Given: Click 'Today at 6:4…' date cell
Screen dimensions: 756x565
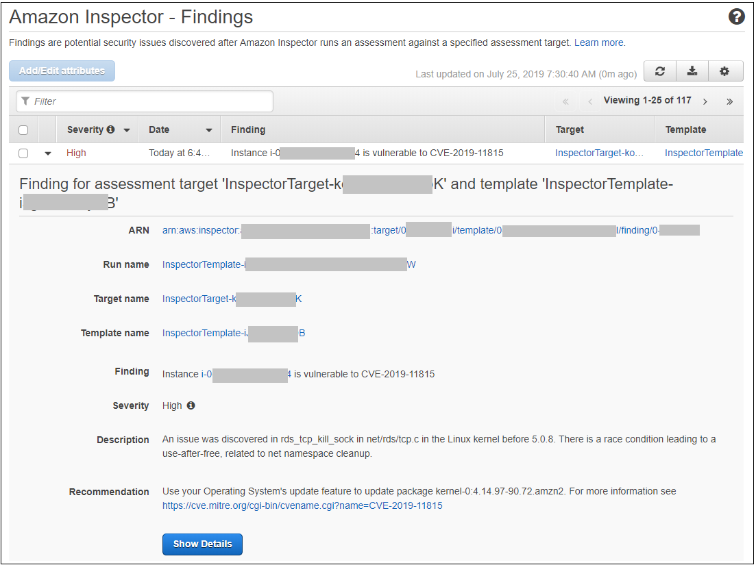Looking at the screenshot, I should pyautogui.click(x=179, y=153).
